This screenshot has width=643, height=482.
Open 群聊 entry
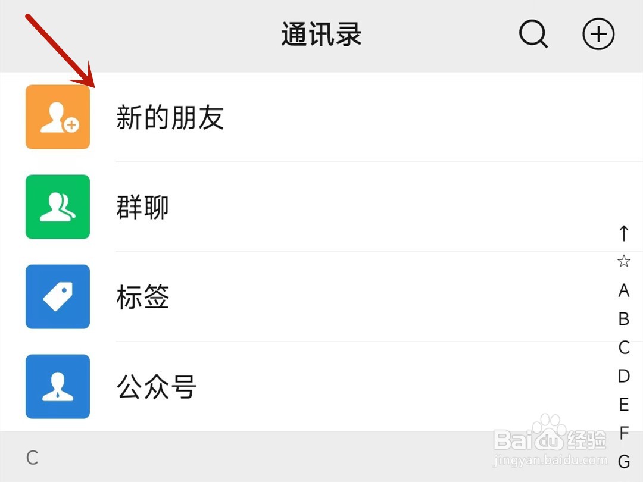[x=141, y=206]
